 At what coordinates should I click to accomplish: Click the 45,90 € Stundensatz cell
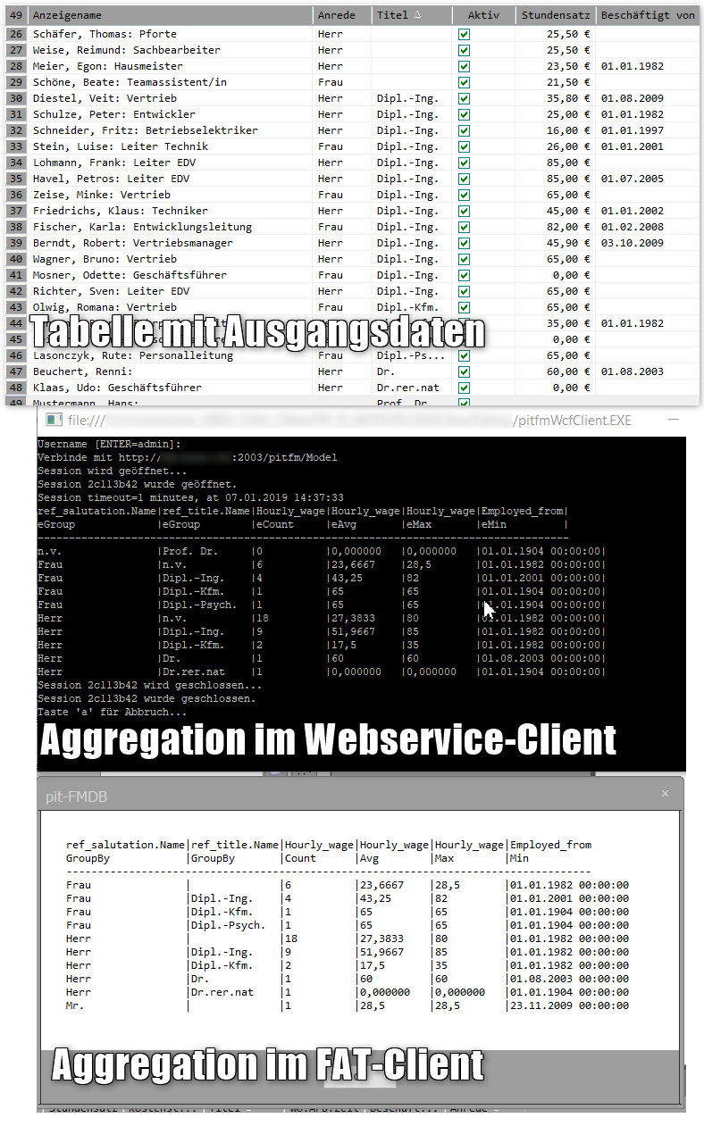555,243
